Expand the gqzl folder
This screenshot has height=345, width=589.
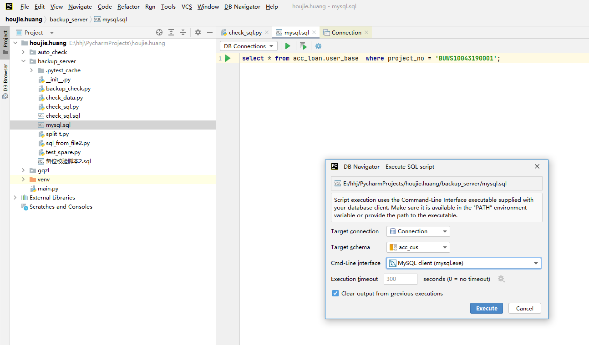pyautogui.click(x=23, y=170)
